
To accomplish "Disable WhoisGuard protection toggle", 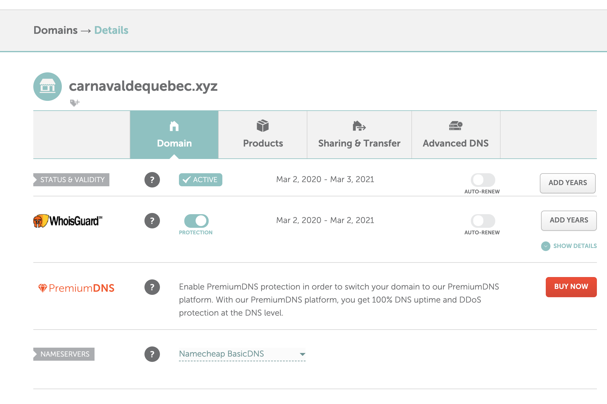I will click(196, 221).
